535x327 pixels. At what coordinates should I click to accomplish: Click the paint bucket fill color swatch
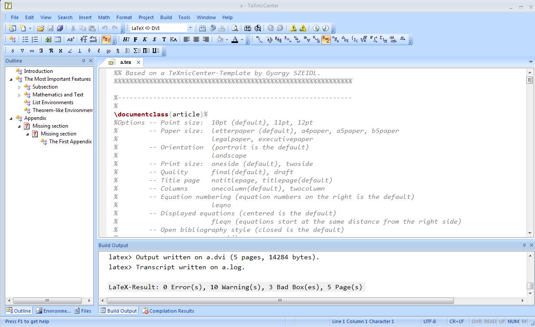click(220, 40)
